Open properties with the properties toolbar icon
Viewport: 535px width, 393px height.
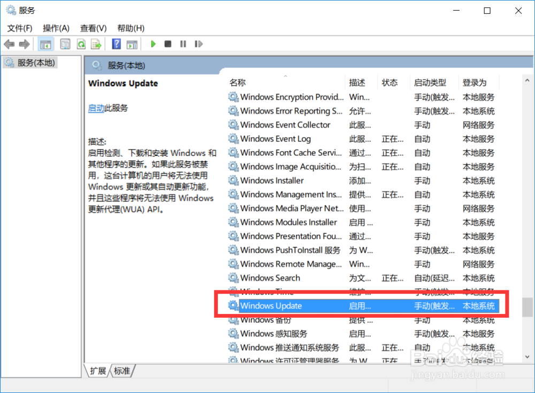(65, 44)
